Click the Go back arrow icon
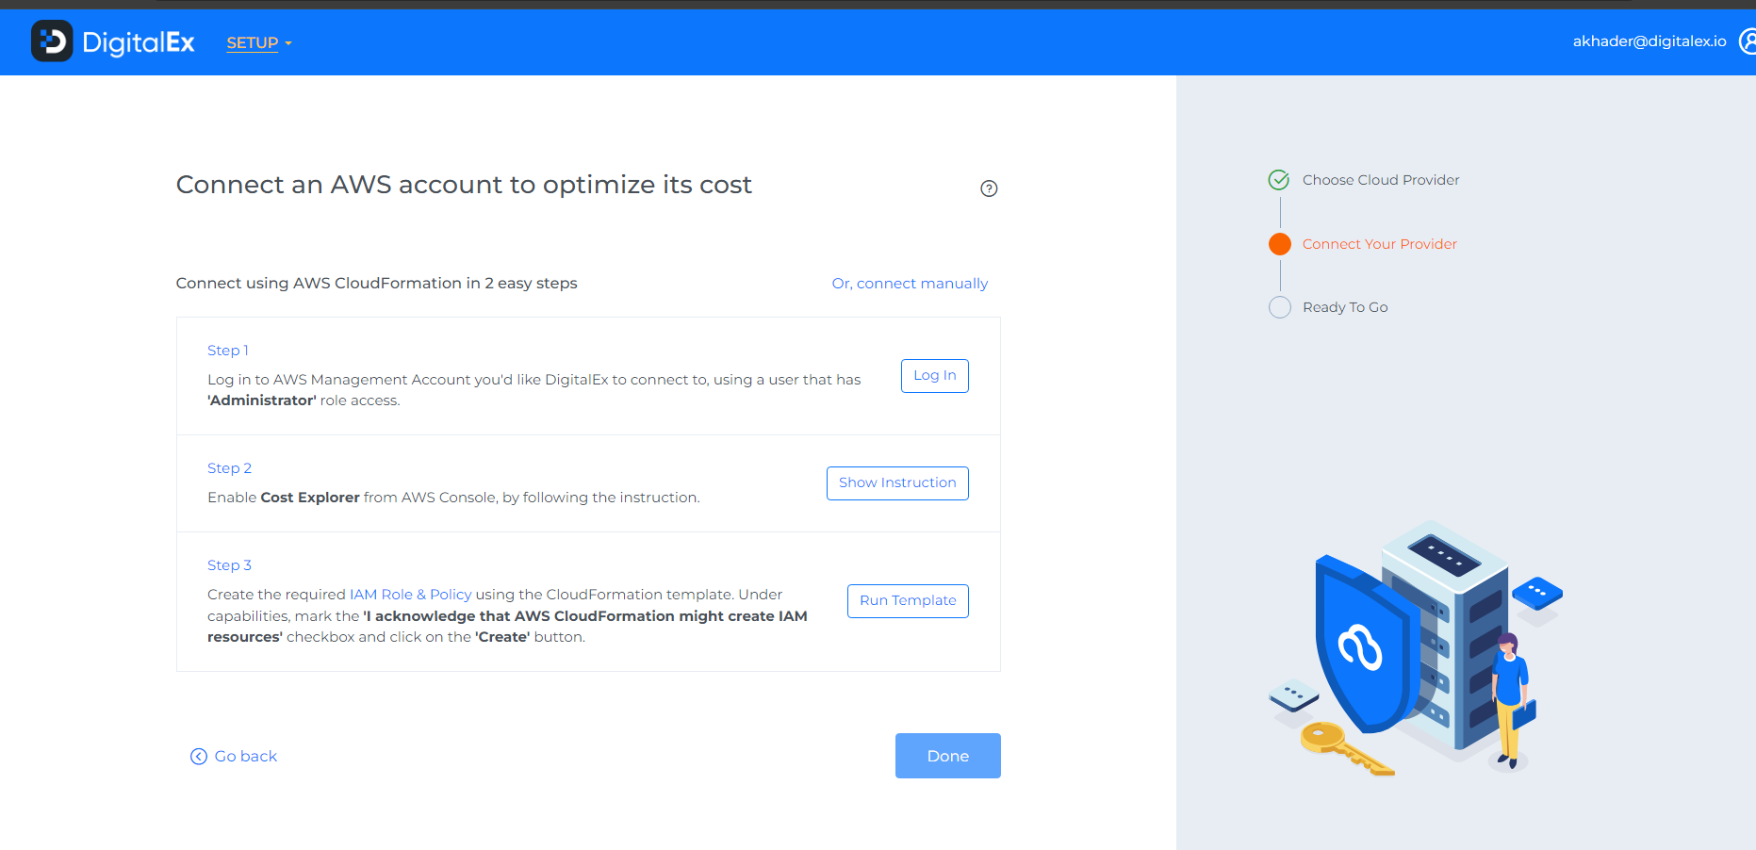Image resolution: width=1756 pixels, height=850 pixels. 199,757
